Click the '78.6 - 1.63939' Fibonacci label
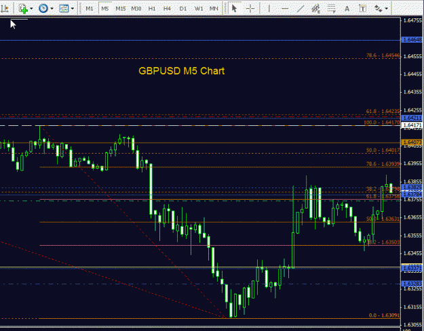The height and width of the screenshot is (331, 424). [x=383, y=164]
